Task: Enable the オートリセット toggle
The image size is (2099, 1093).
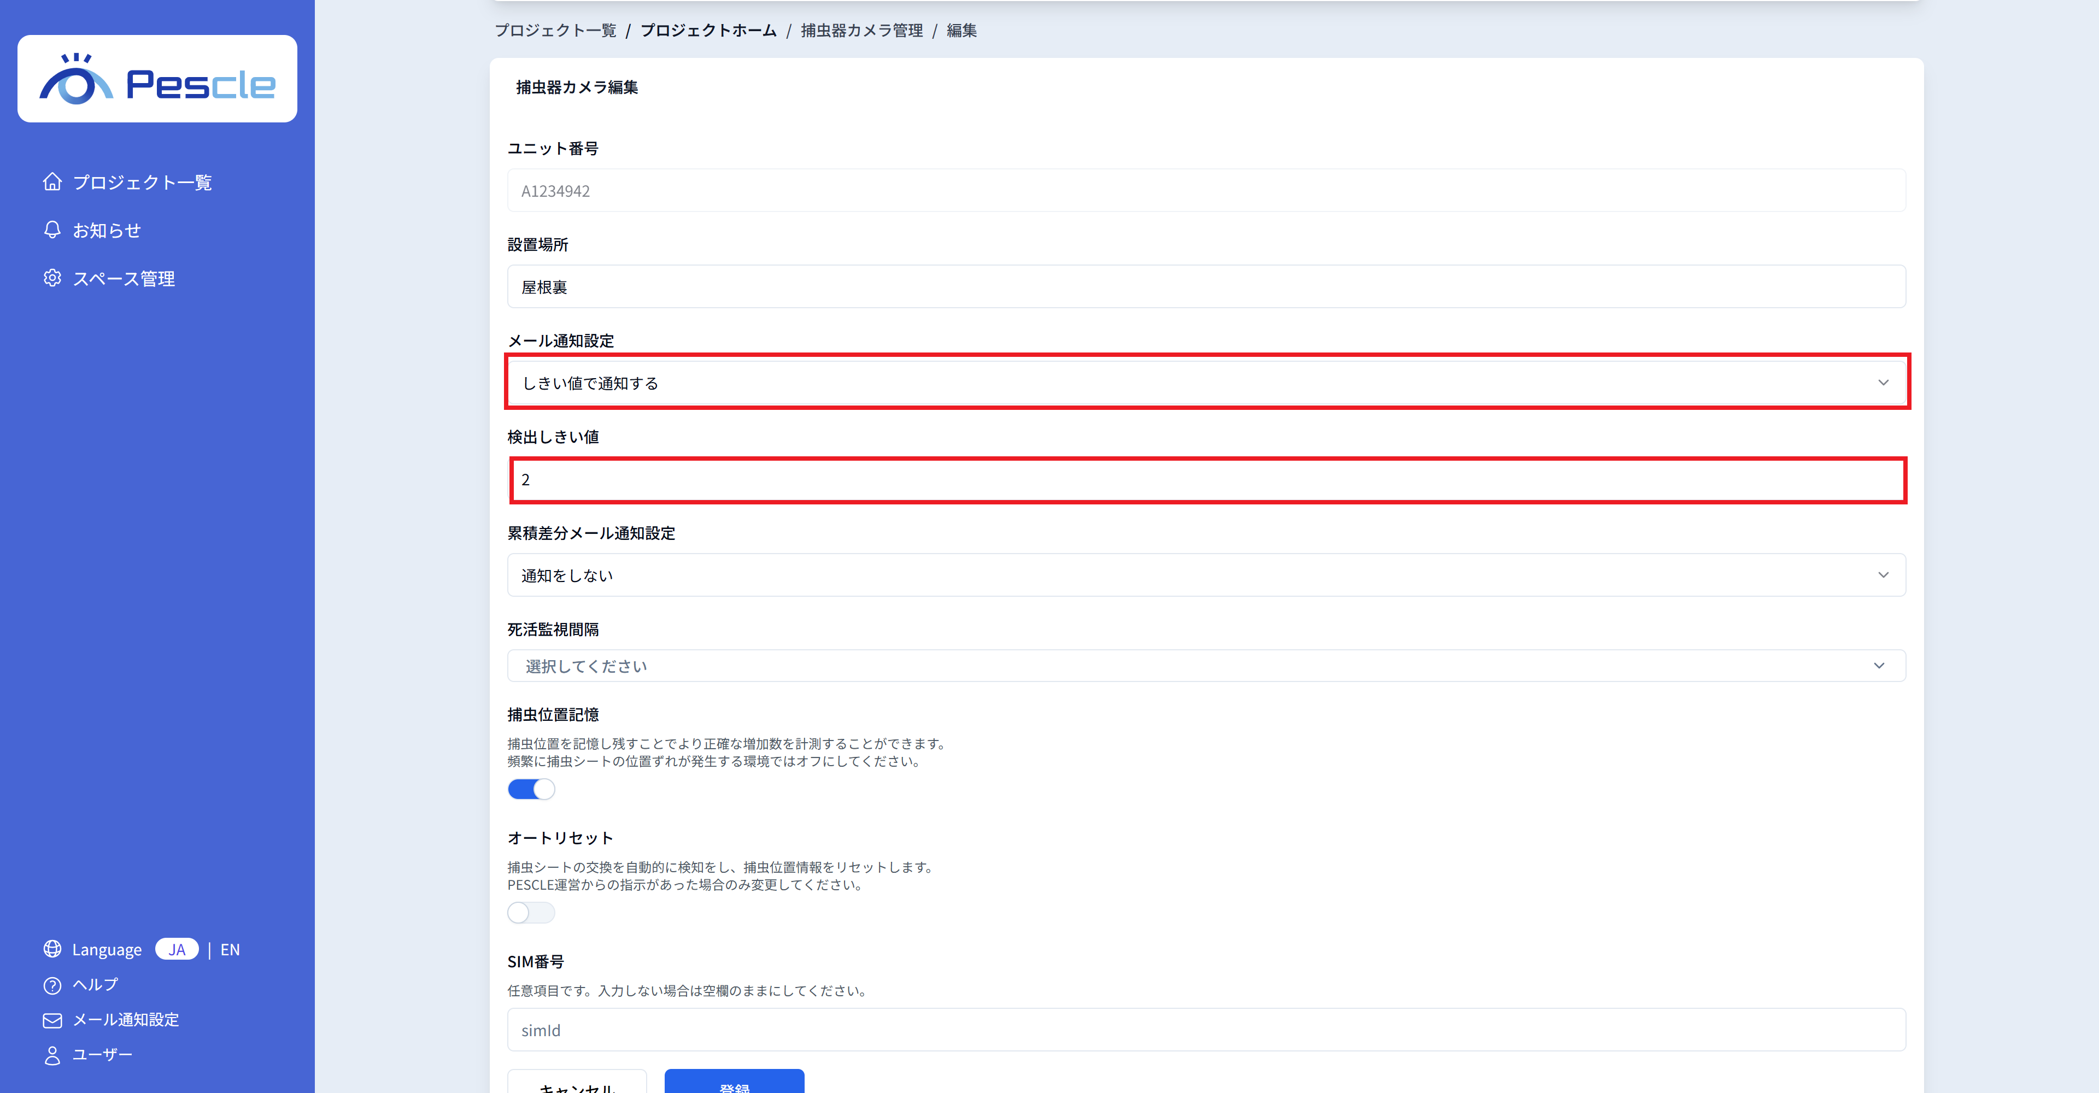Action: [531, 912]
